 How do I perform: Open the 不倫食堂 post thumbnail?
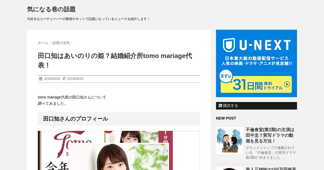pyautogui.click(x=230, y=141)
